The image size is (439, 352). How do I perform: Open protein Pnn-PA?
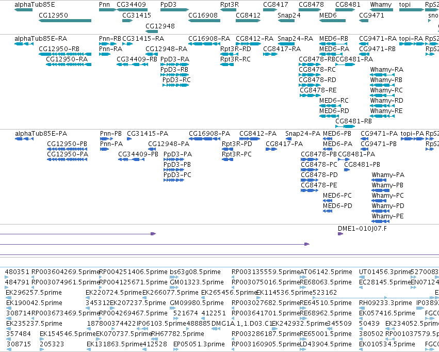point(111,144)
